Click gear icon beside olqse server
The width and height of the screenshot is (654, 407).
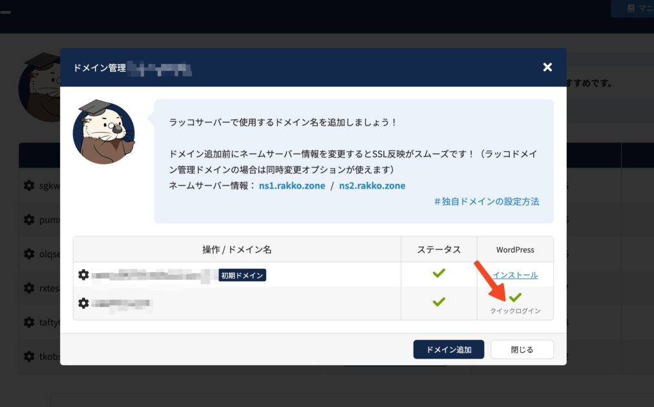tap(29, 253)
